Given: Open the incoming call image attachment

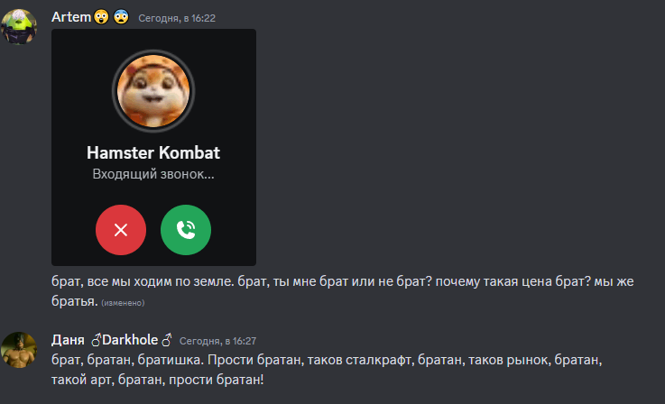Looking at the screenshot, I should click(x=153, y=148).
